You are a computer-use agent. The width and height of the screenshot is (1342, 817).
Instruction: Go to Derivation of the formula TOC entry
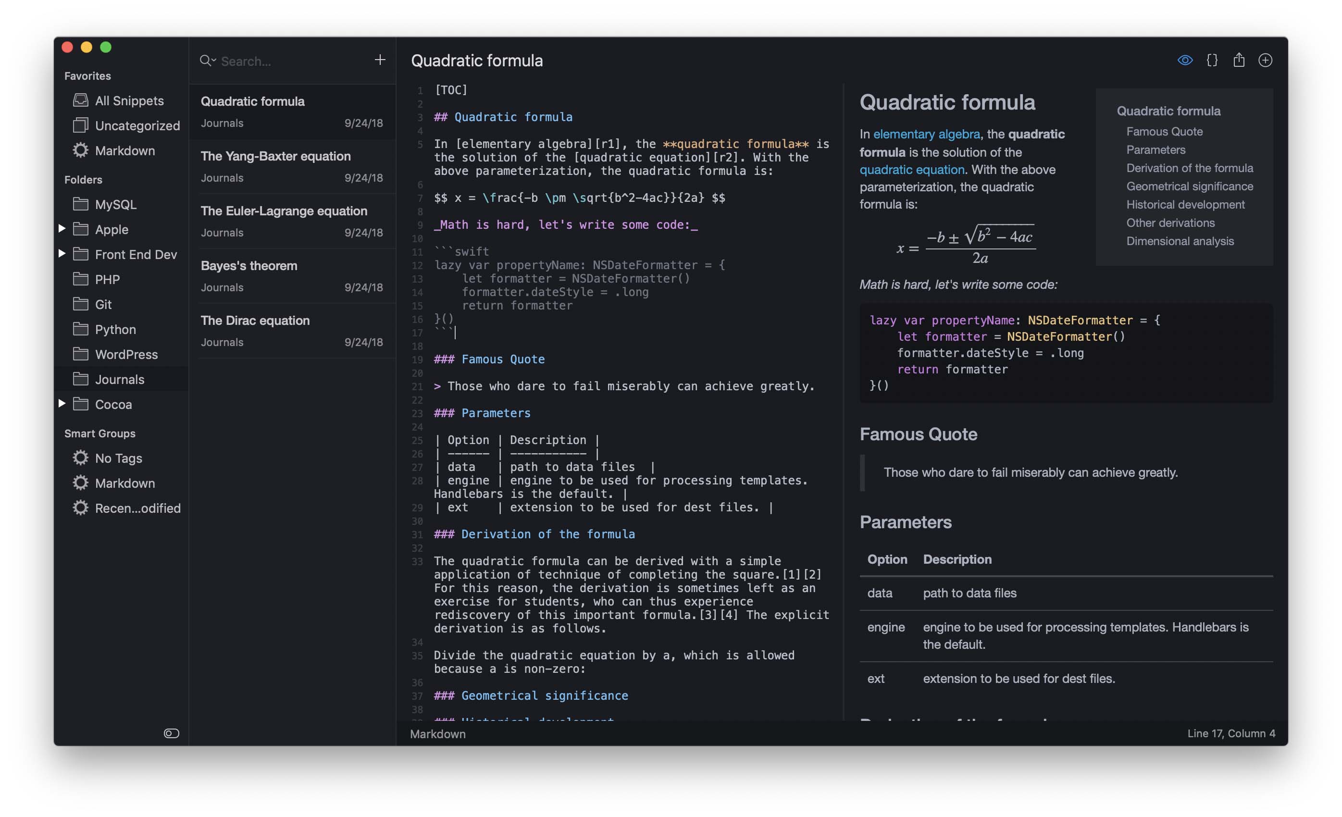pyautogui.click(x=1190, y=168)
